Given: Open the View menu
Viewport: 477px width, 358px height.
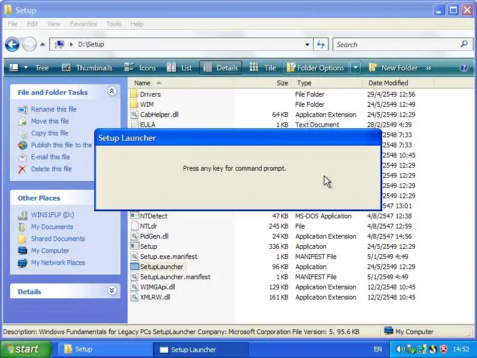Looking at the screenshot, I should click(54, 24).
